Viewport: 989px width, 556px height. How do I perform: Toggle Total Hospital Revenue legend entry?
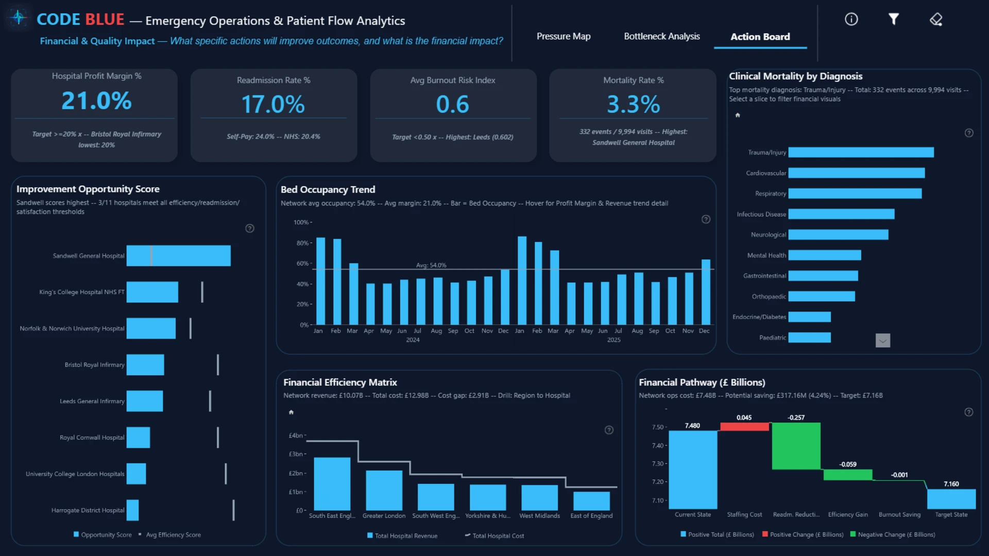402,536
